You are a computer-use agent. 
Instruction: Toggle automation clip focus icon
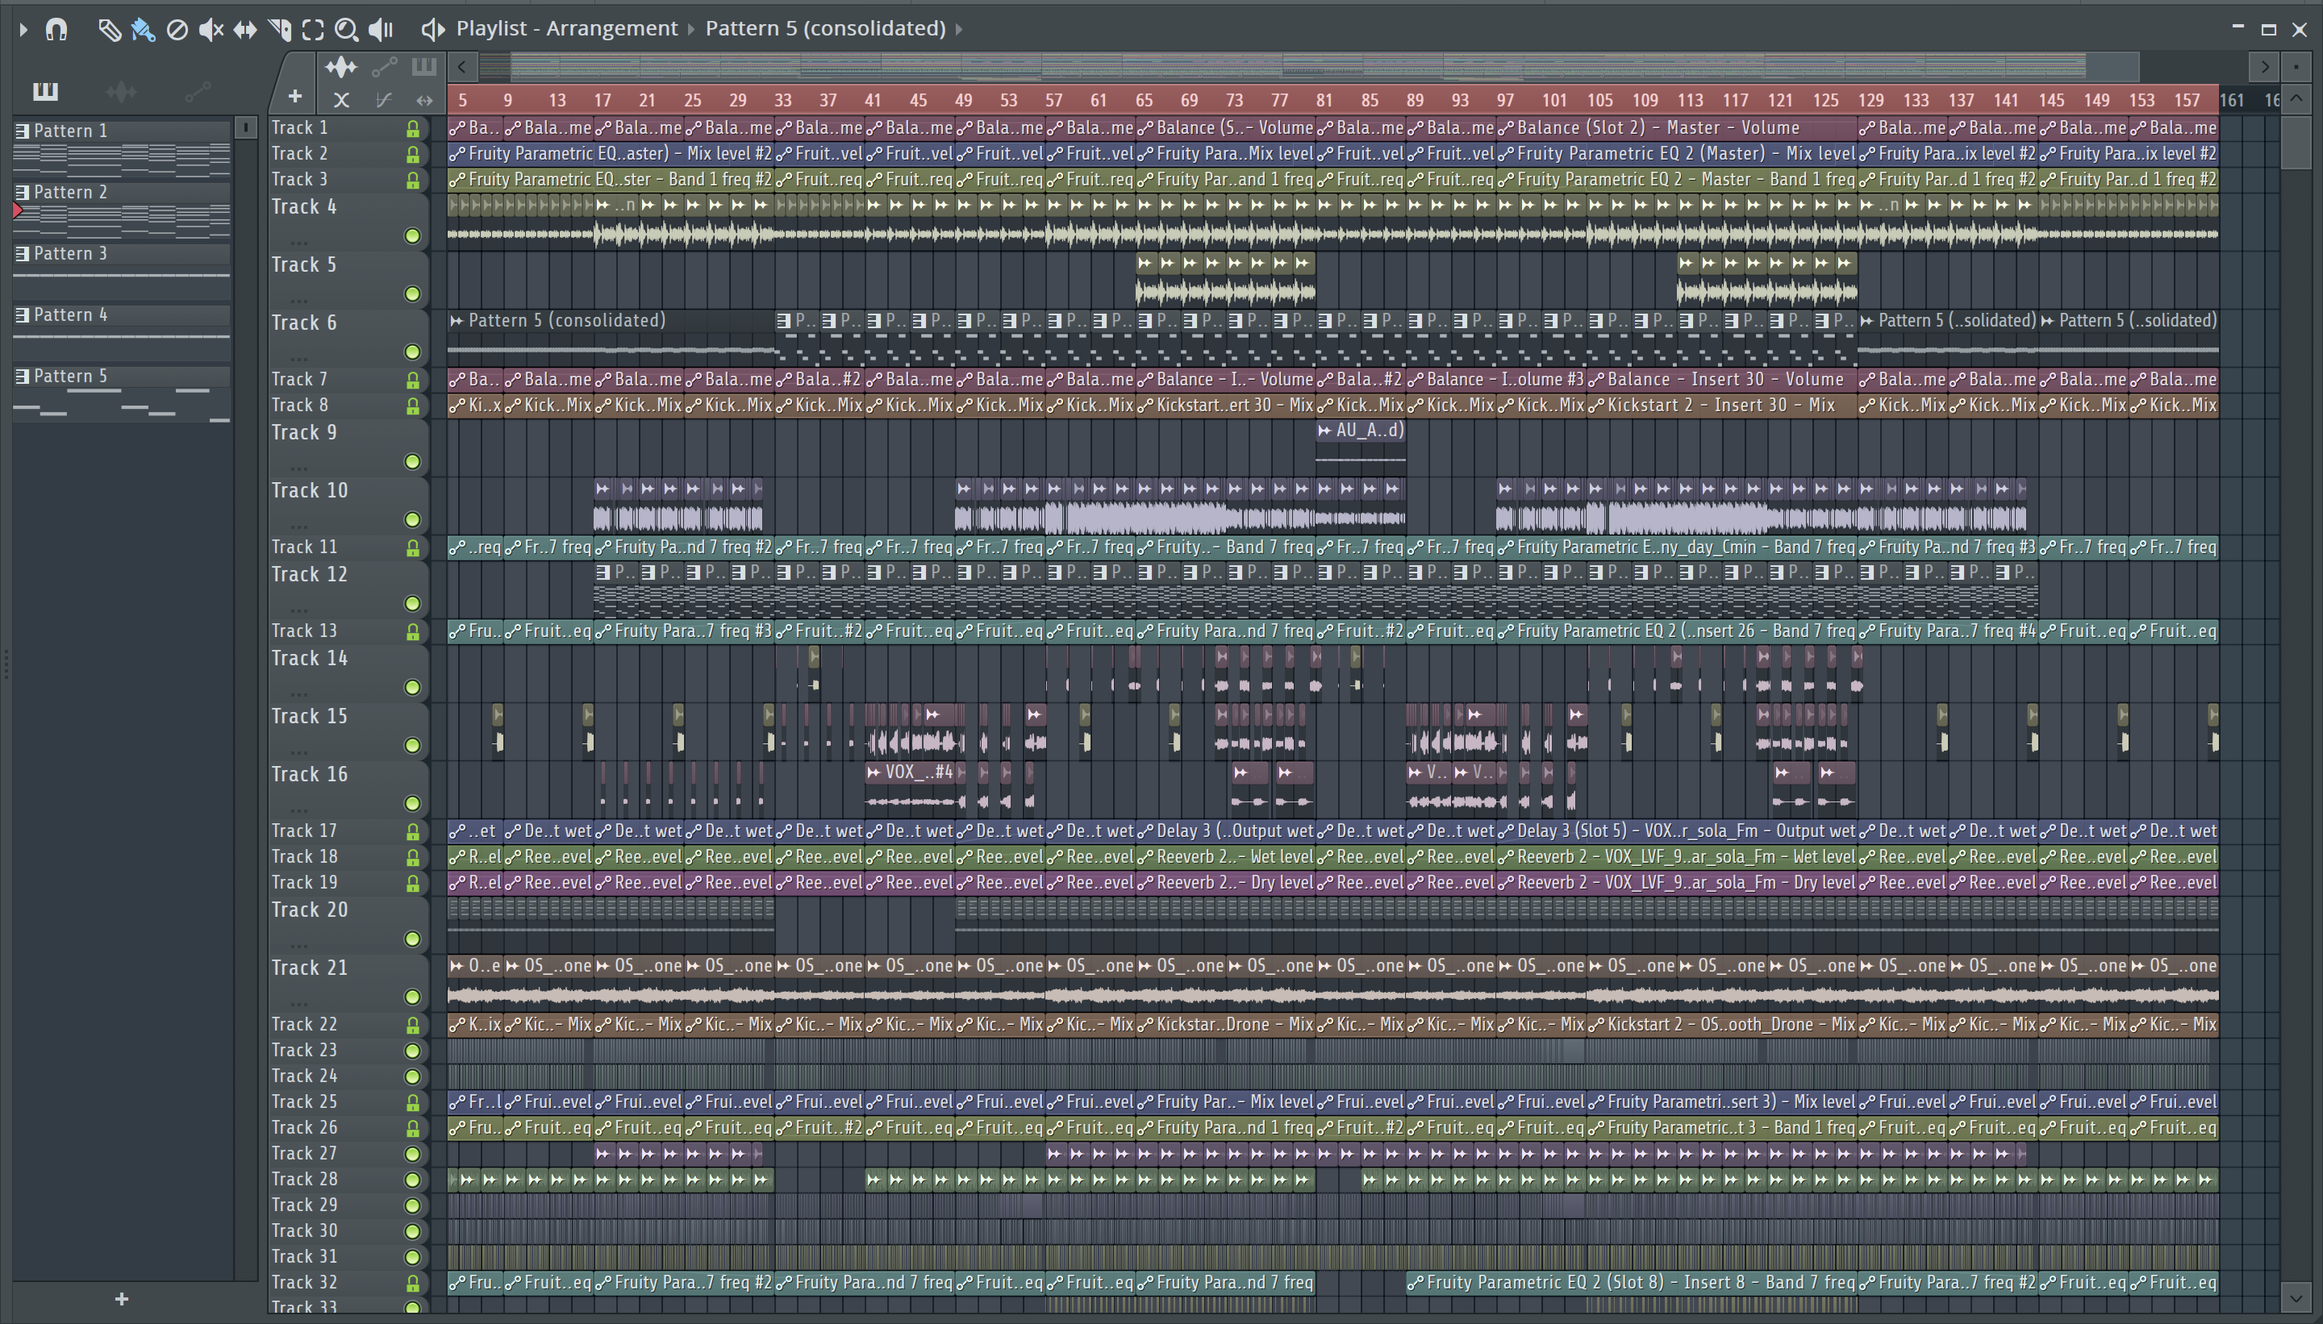(x=384, y=66)
